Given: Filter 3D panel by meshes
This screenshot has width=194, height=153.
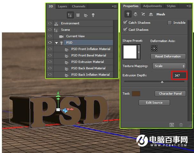Looking at the screenshot, I should coord(78,15).
